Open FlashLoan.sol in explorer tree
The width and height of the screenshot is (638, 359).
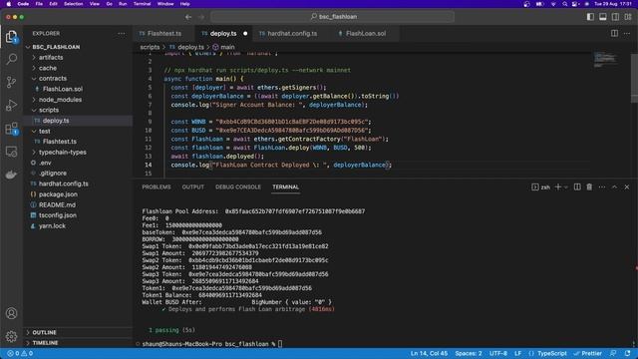click(x=62, y=89)
